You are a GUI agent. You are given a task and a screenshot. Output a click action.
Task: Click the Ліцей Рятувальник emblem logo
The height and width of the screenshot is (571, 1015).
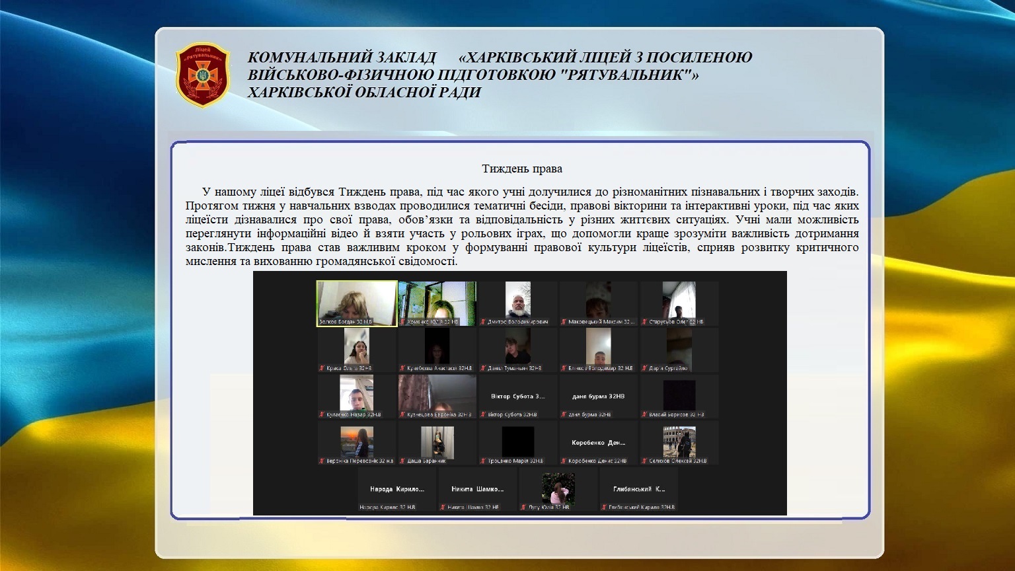click(203, 75)
